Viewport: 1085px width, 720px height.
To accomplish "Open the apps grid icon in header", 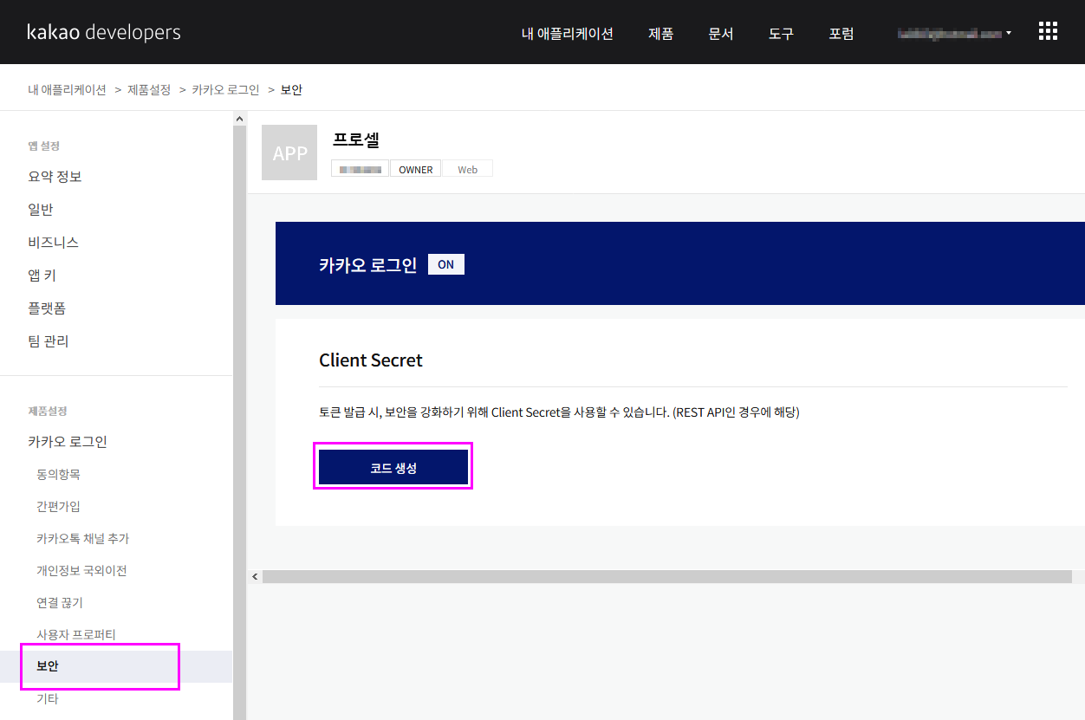I will (x=1048, y=31).
